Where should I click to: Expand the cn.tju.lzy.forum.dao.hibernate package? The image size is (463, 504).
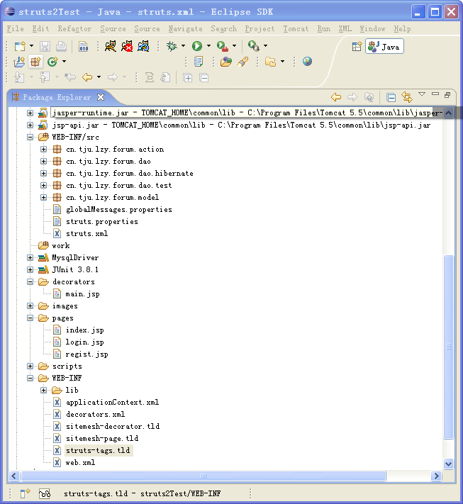(x=43, y=173)
